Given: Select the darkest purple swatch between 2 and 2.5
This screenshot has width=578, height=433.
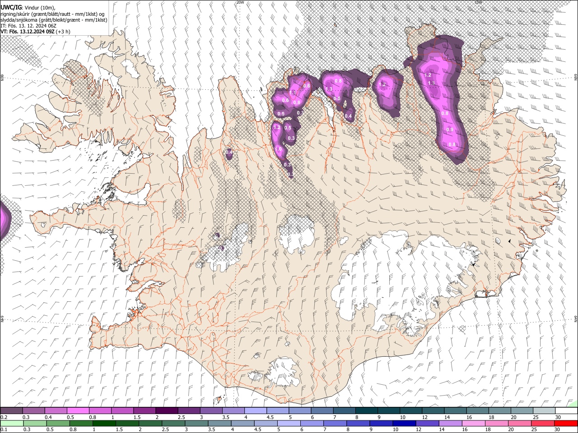Looking at the screenshot, I should point(166,410).
